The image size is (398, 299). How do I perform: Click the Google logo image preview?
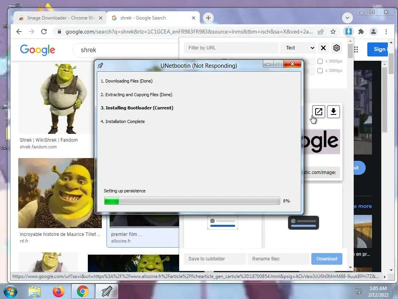tap(322, 142)
